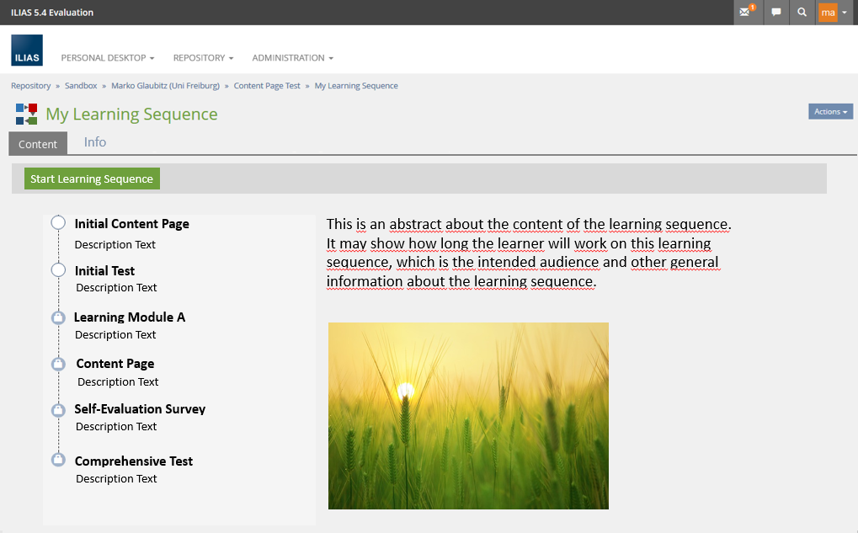Screen dimensions: 858x533
Task: Open the Administration menu
Action: tap(292, 58)
